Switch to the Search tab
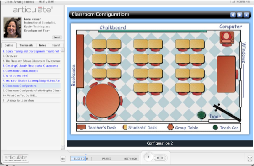 coord(56,45)
